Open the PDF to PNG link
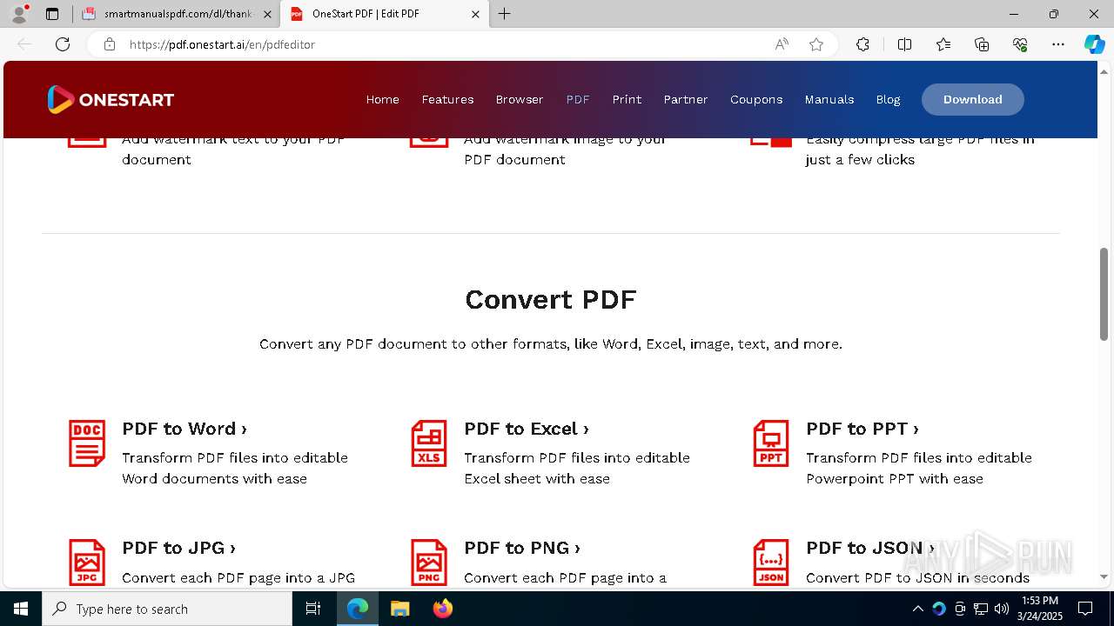1114x626 pixels. pos(522,548)
